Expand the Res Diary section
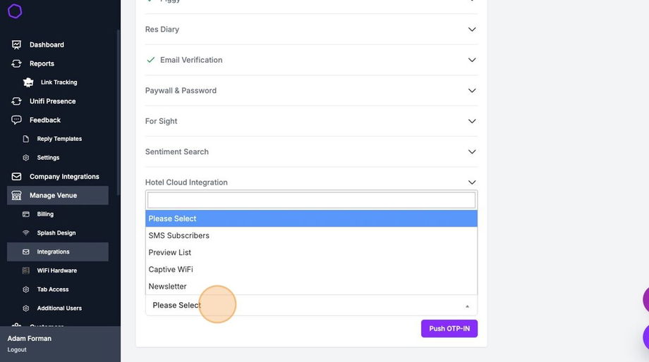 coord(472,30)
